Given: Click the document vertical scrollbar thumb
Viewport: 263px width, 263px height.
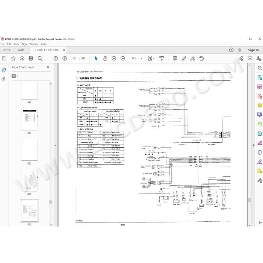Looking at the screenshot, I should pos(249,200).
